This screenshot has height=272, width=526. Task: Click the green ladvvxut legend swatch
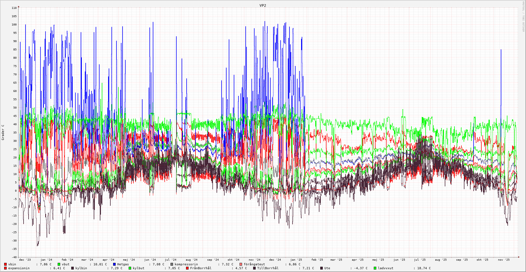(x=375, y=268)
